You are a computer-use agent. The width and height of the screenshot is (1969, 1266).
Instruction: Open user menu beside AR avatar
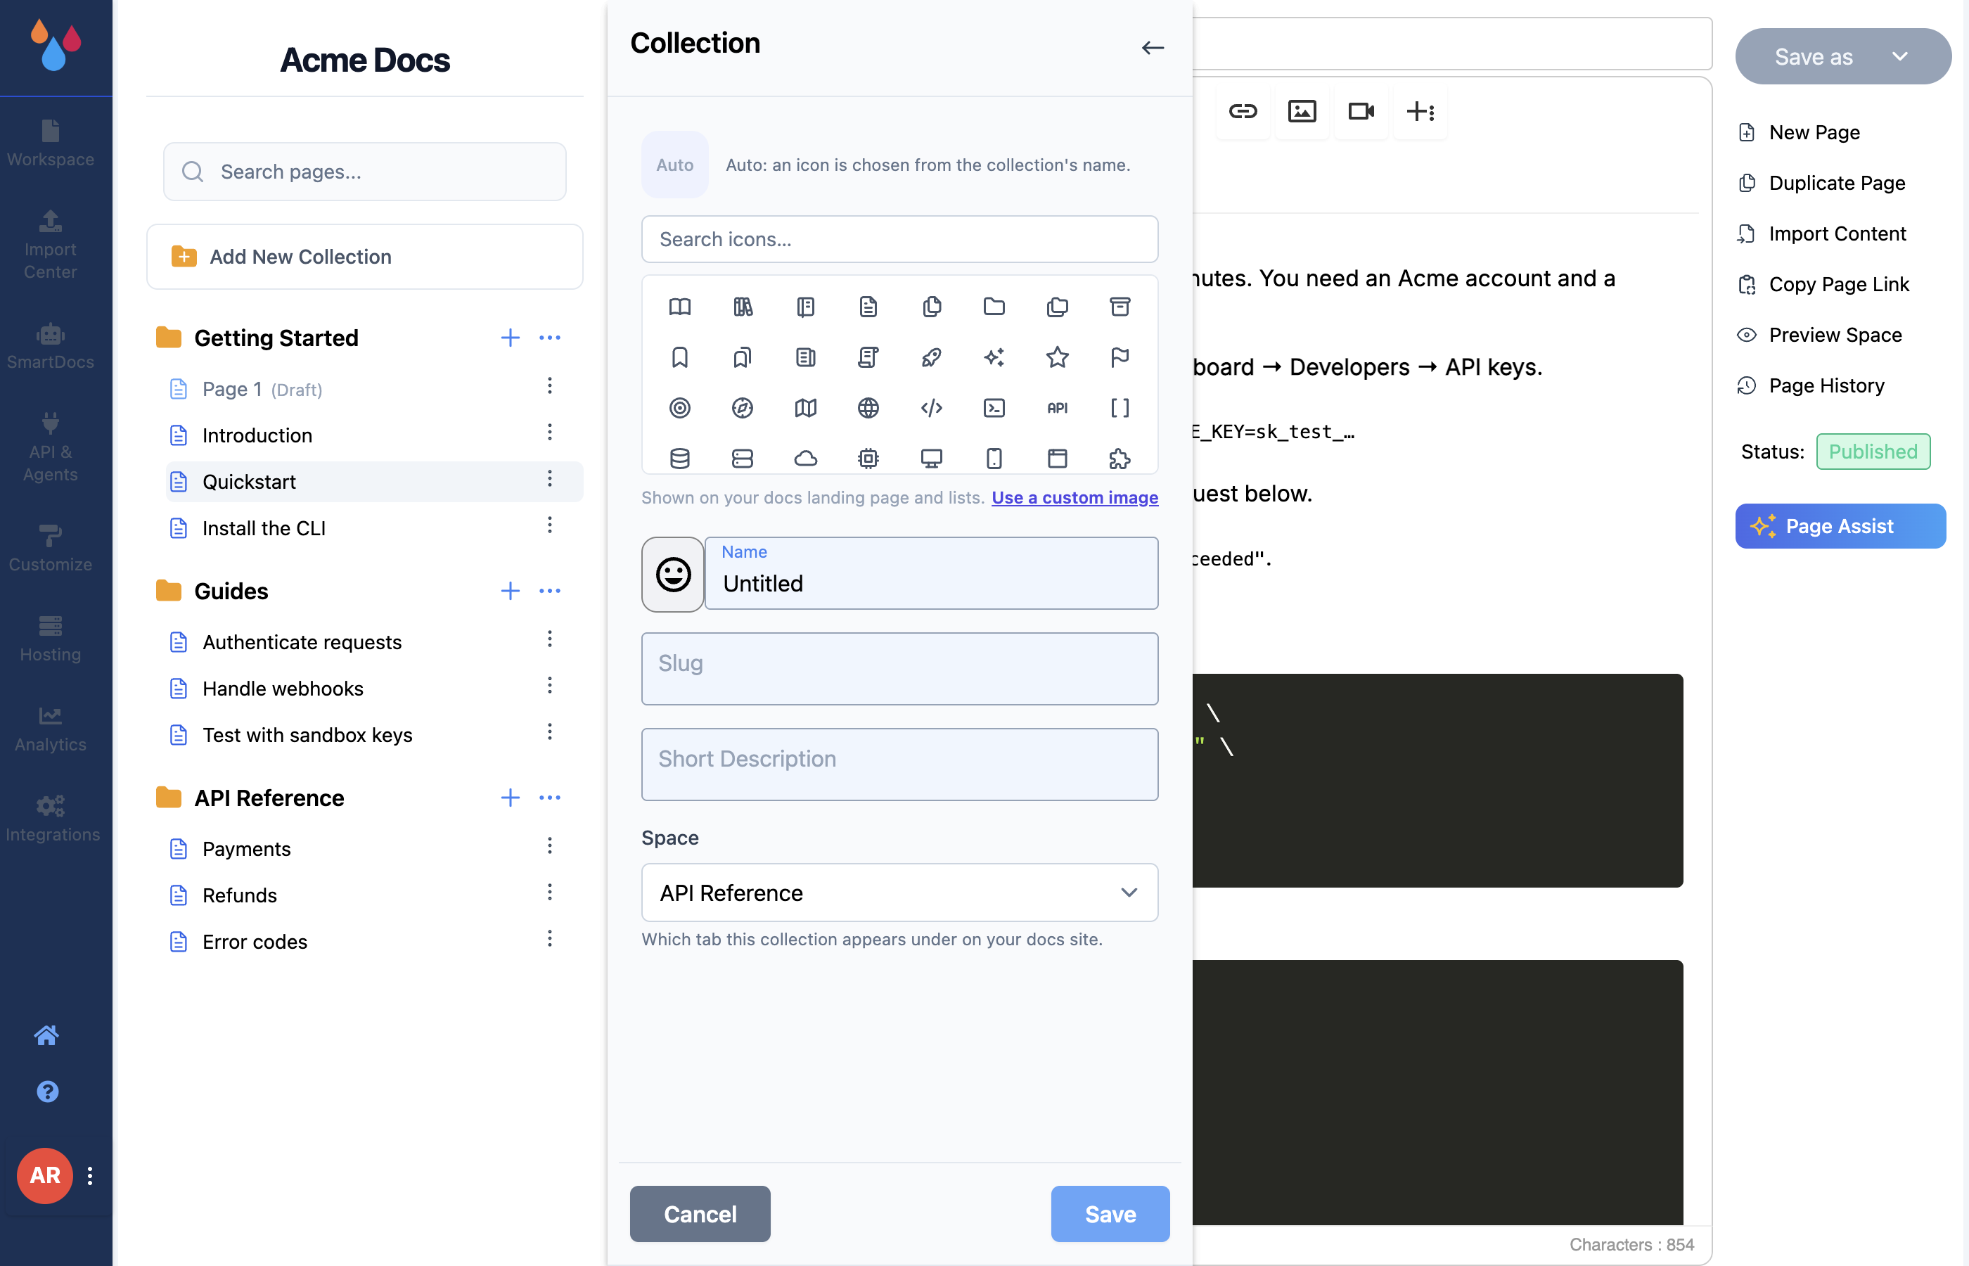pos(91,1175)
